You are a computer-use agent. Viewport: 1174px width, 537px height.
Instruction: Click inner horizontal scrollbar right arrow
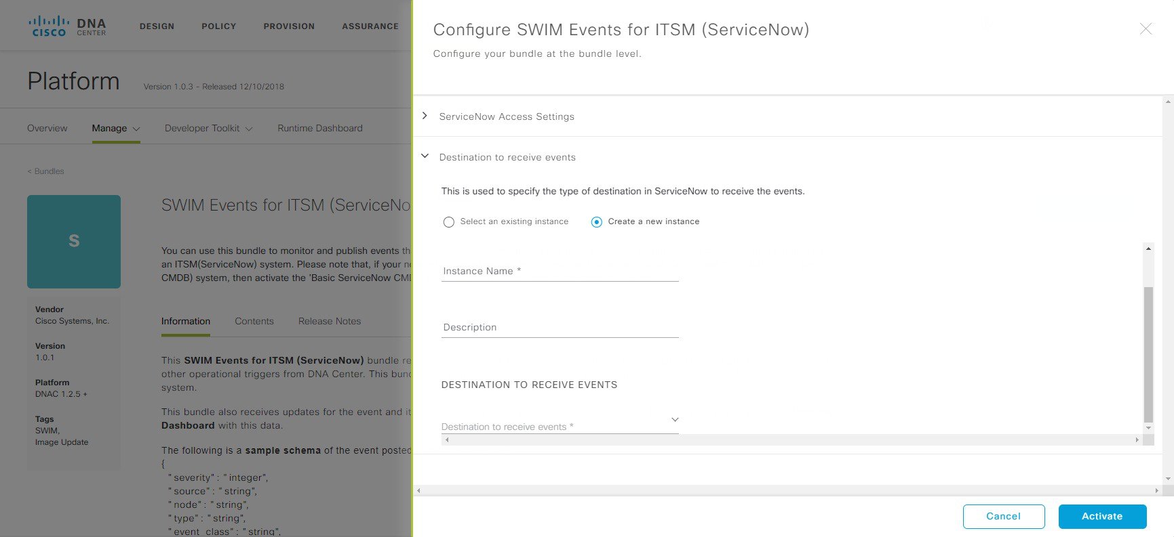pos(1137,440)
